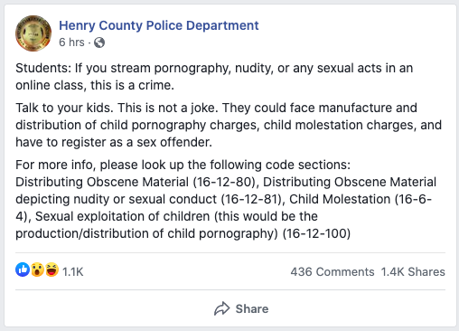Click the paragraph starting with Students
The image size is (459, 331).
click(214, 77)
